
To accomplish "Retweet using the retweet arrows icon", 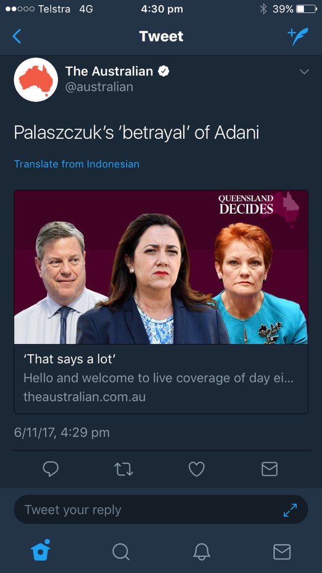I will pos(123,469).
